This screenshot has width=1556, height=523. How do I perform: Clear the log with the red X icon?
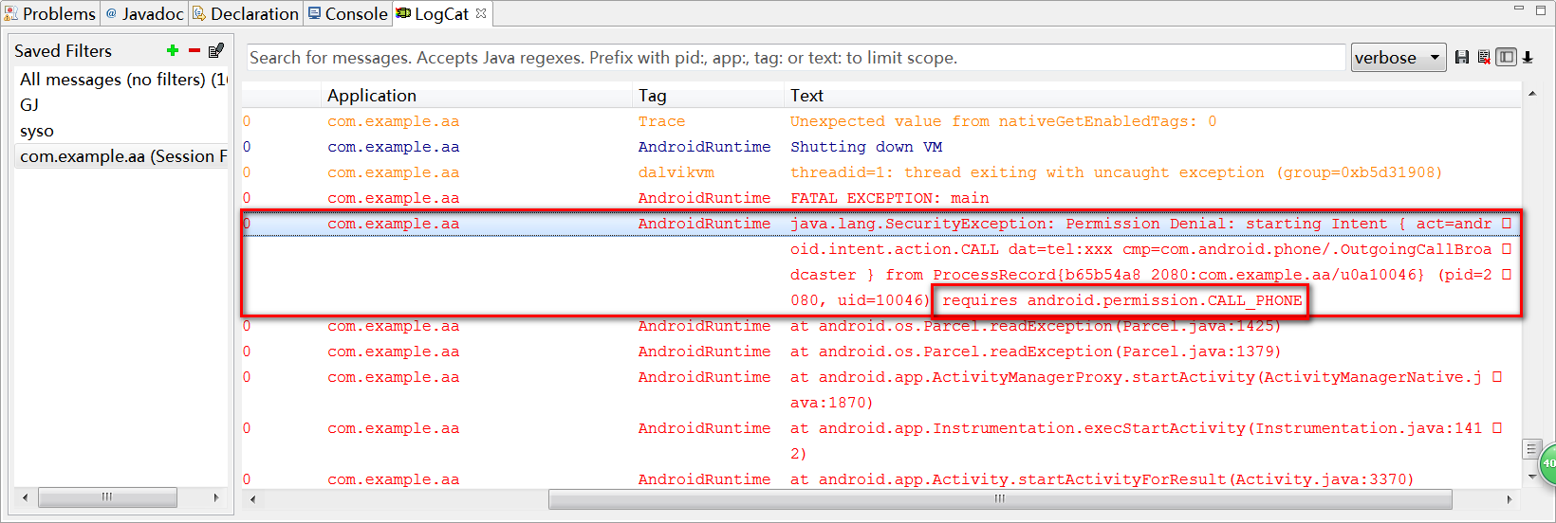[1484, 58]
